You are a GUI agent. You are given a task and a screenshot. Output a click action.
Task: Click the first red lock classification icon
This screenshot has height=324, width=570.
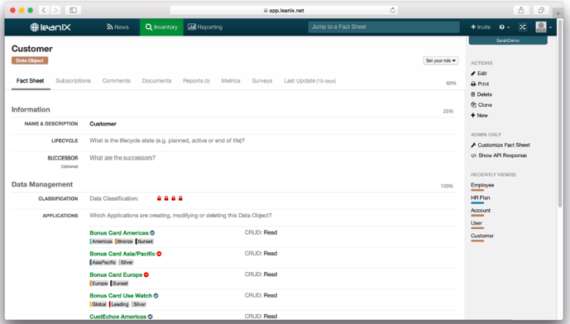click(x=159, y=198)
